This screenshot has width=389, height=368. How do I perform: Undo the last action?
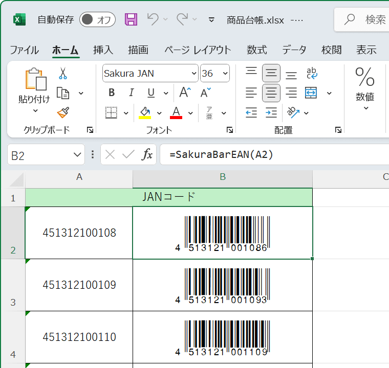(153, 19)
